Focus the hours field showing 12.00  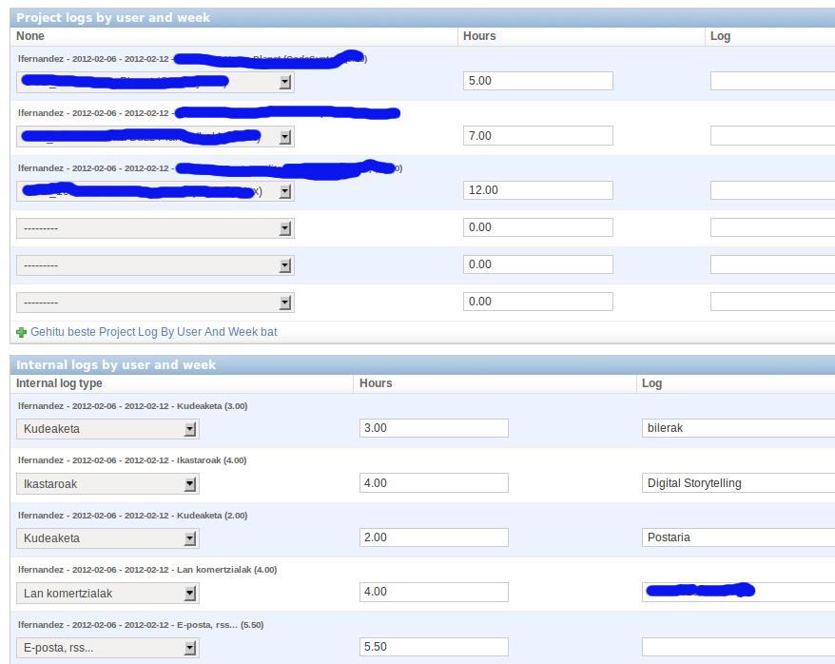point(537,190)
